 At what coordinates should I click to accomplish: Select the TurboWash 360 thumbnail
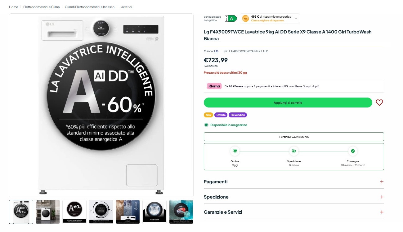[154, 212]
